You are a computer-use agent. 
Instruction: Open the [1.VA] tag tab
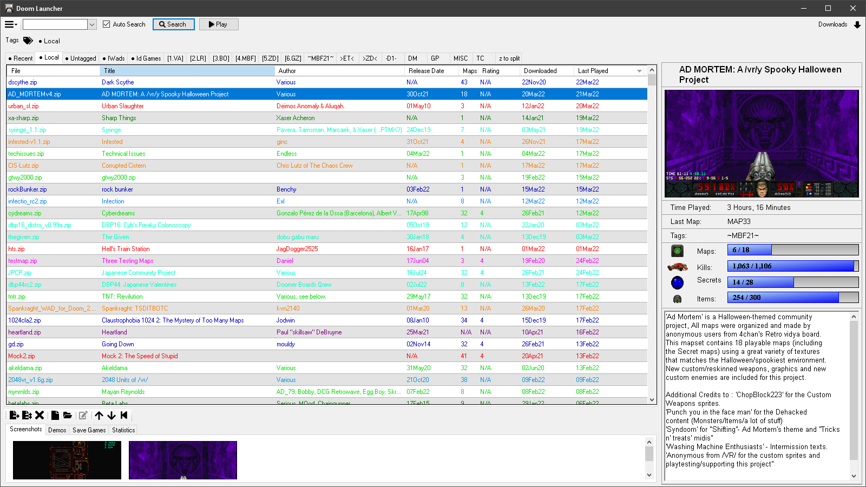click(175, 58)
